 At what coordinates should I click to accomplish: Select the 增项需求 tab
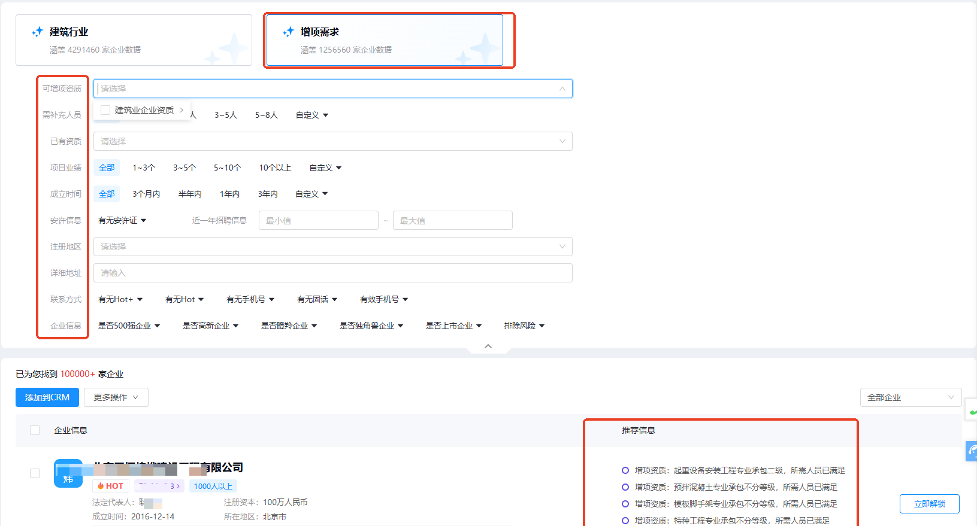click(385, 40)
